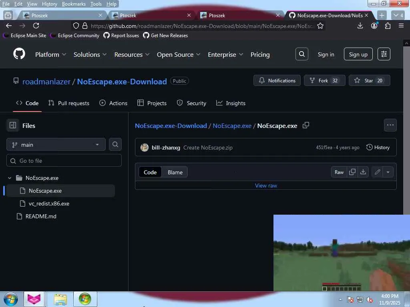Image resolution: width=410 pixels, height=307 pixels.
Task: Open the Bookmarks menu
Action: click(x=74, y=4)
